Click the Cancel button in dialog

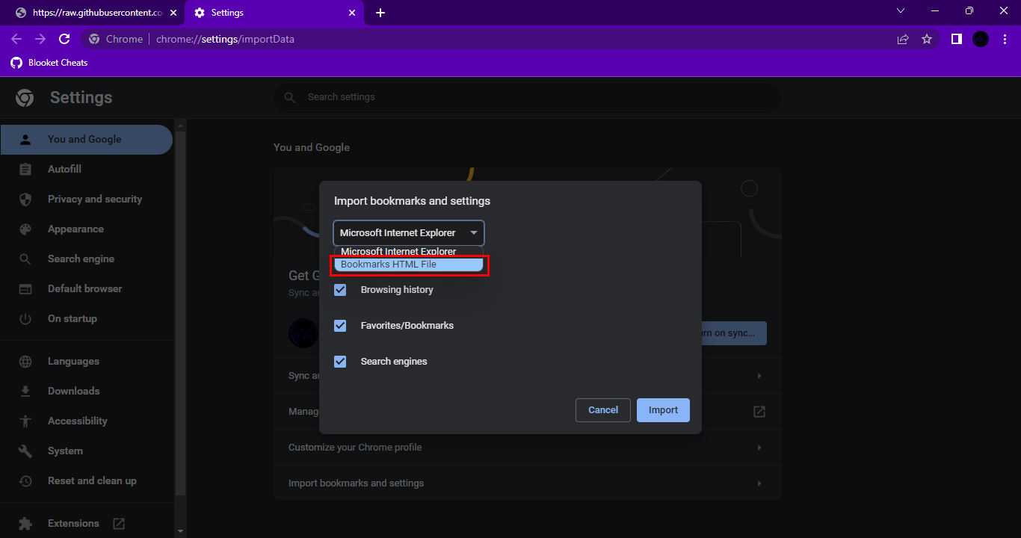[x=603, y=409]
